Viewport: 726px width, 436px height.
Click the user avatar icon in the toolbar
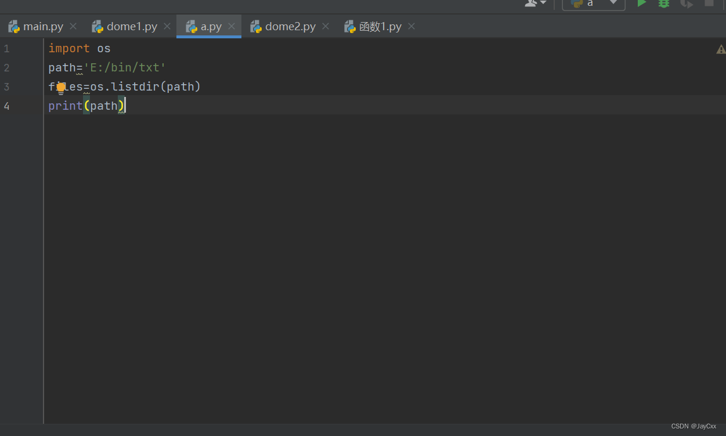point(530,3)
